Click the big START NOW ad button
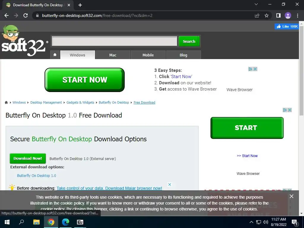The height and width of the screenshot is (228, 304). click(x=85, y=80)
